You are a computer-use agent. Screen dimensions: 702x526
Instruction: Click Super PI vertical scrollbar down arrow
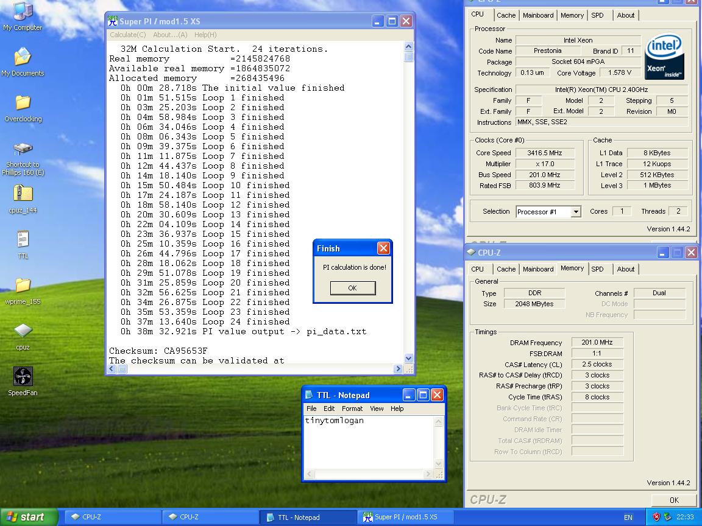coord(408,358)
